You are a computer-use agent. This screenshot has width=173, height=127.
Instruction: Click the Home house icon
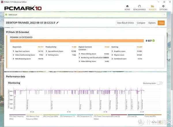tap(127, 6)
